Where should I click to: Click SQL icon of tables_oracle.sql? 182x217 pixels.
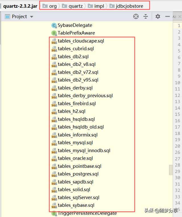pos(54,158)
